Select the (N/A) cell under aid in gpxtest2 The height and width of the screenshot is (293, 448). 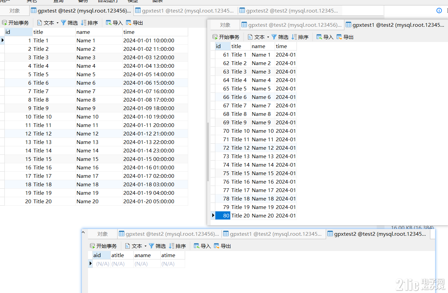click(101, 264)
